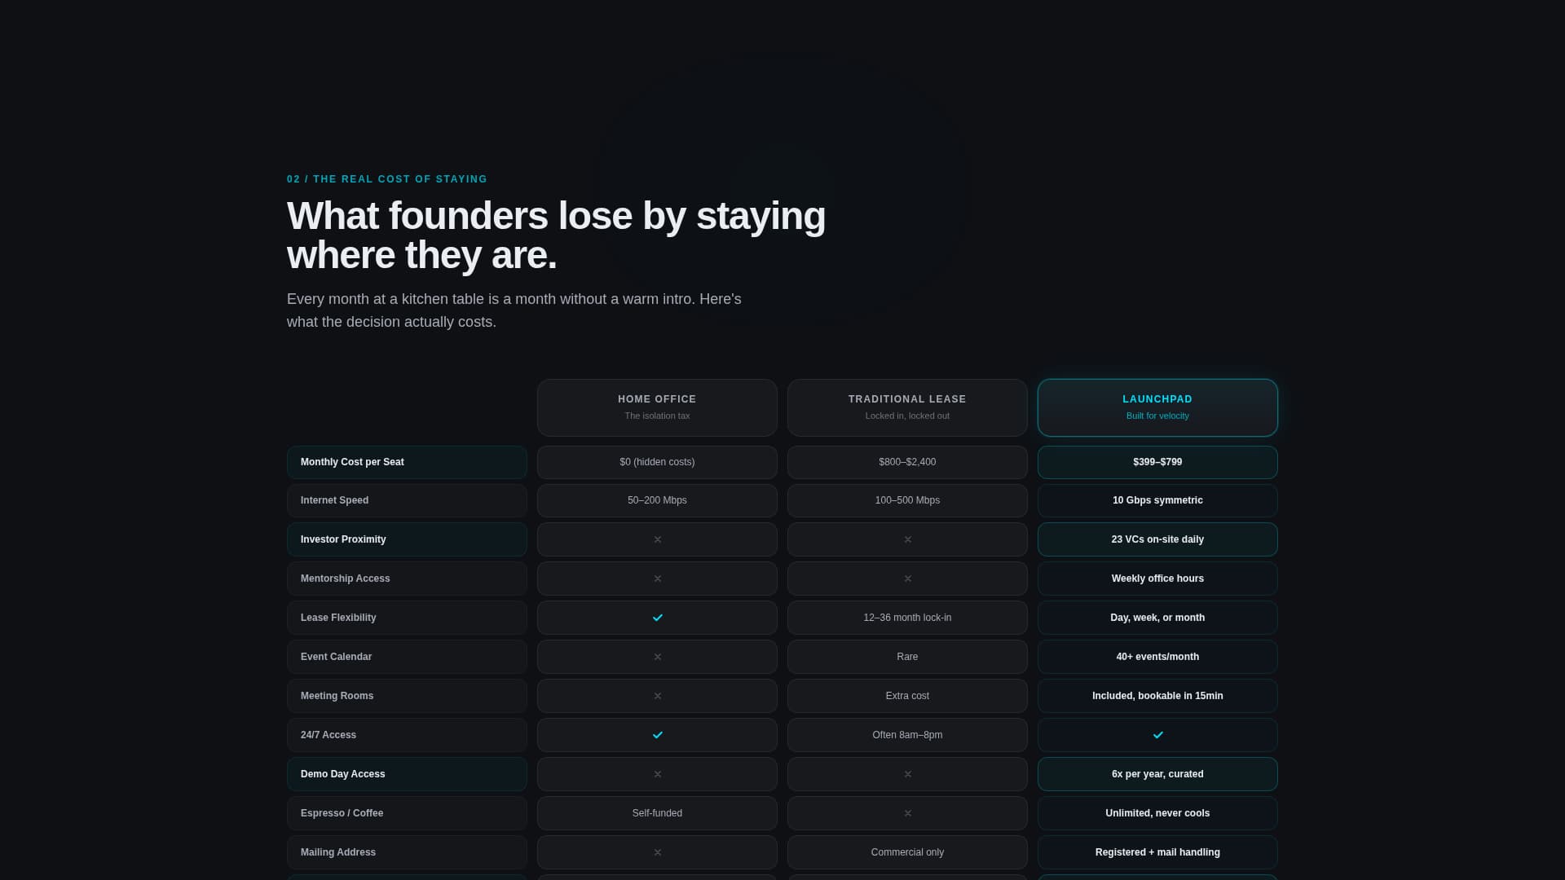
Task: Click the Mentorship Access row label
Action: coord(407,579)
